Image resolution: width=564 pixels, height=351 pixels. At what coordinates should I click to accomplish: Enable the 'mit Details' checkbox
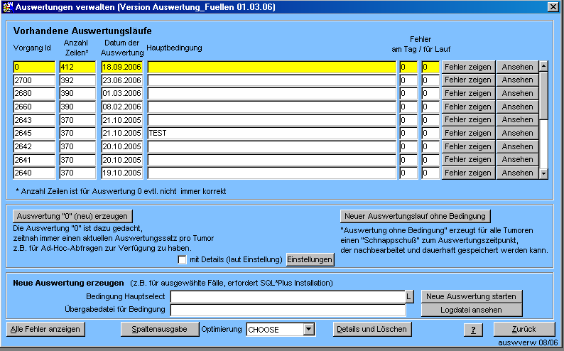tap(183, 260)
